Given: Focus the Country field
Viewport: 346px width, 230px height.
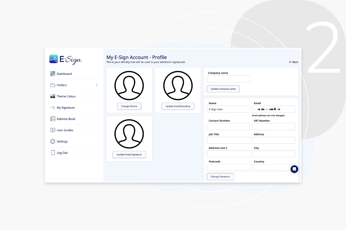Looking at the screenshot, I should tap(274, 168).
